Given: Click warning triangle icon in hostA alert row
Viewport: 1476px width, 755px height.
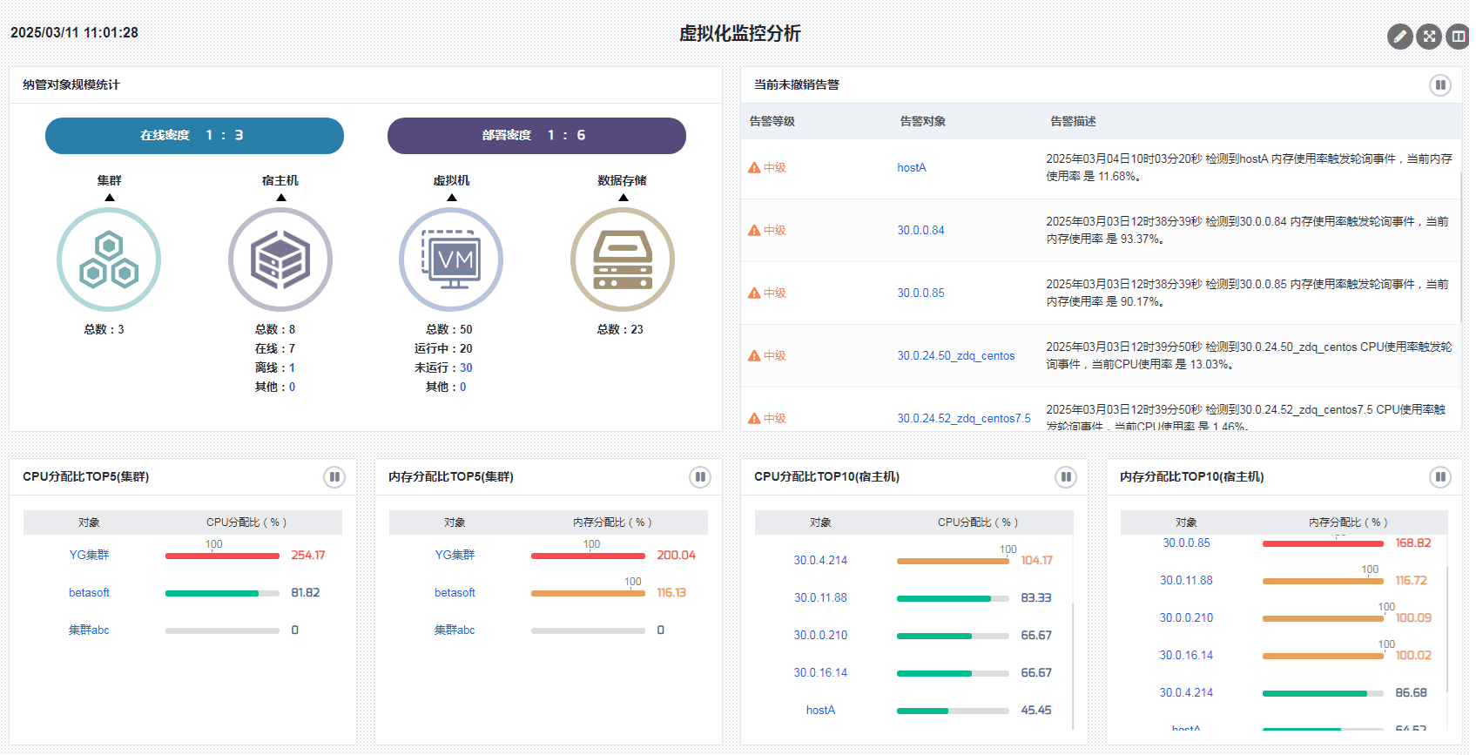Looking at the screenshot, I should [x=754, y=168].
